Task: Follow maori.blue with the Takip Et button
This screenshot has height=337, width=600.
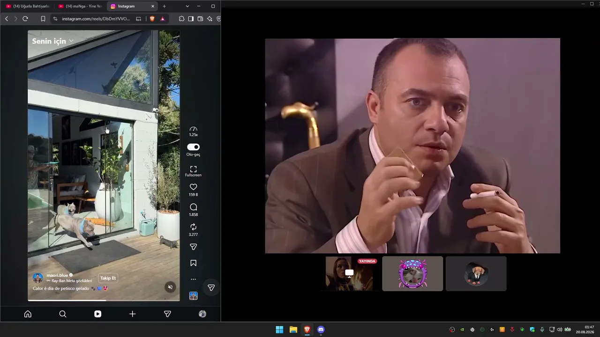Action: [x=107, y=278]
